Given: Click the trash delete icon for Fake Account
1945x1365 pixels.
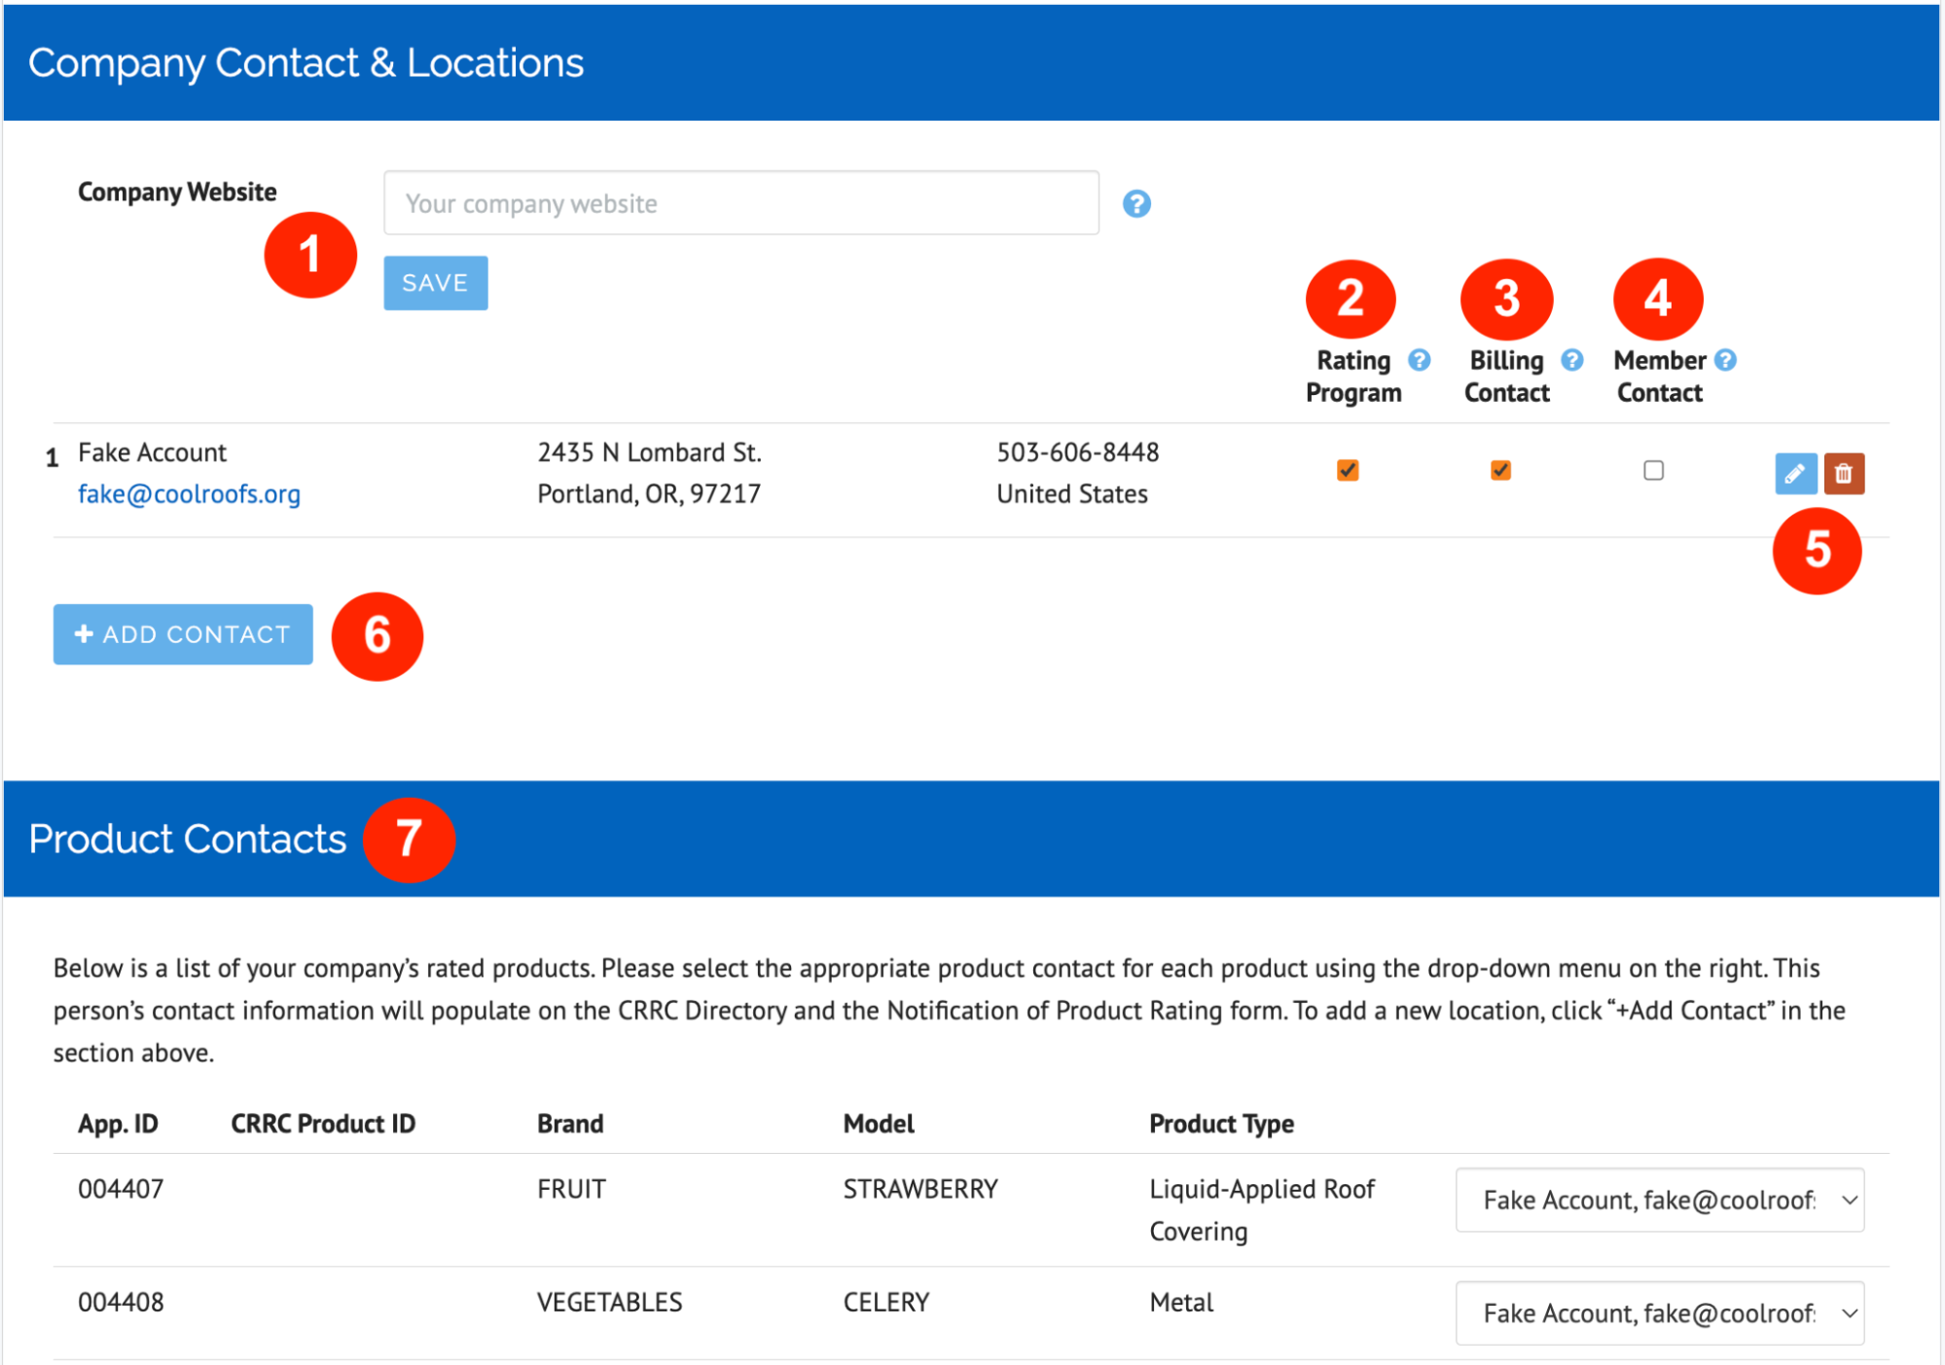Looking at the screenshot, I should [x=1844, y=474].
